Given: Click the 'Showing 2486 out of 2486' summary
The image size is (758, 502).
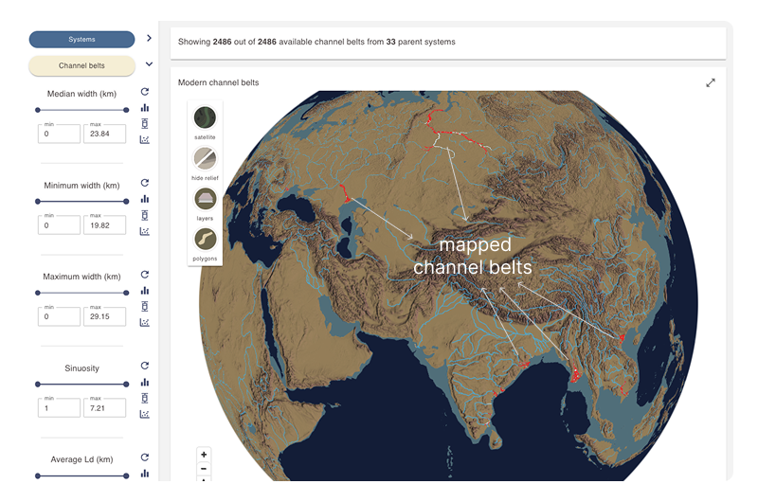Looking at the screenshot, I should pyautogui.click(x=316, y=42).
